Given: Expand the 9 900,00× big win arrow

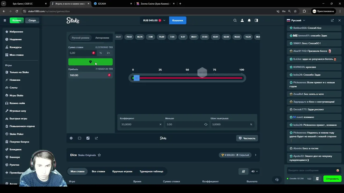Looking at the screenshot, I should (x=256, y=155).
